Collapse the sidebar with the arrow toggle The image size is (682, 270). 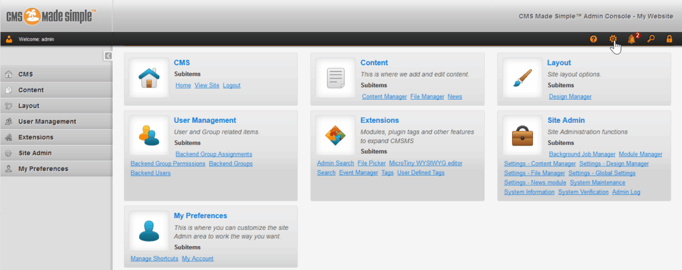[x=108, y=56]
